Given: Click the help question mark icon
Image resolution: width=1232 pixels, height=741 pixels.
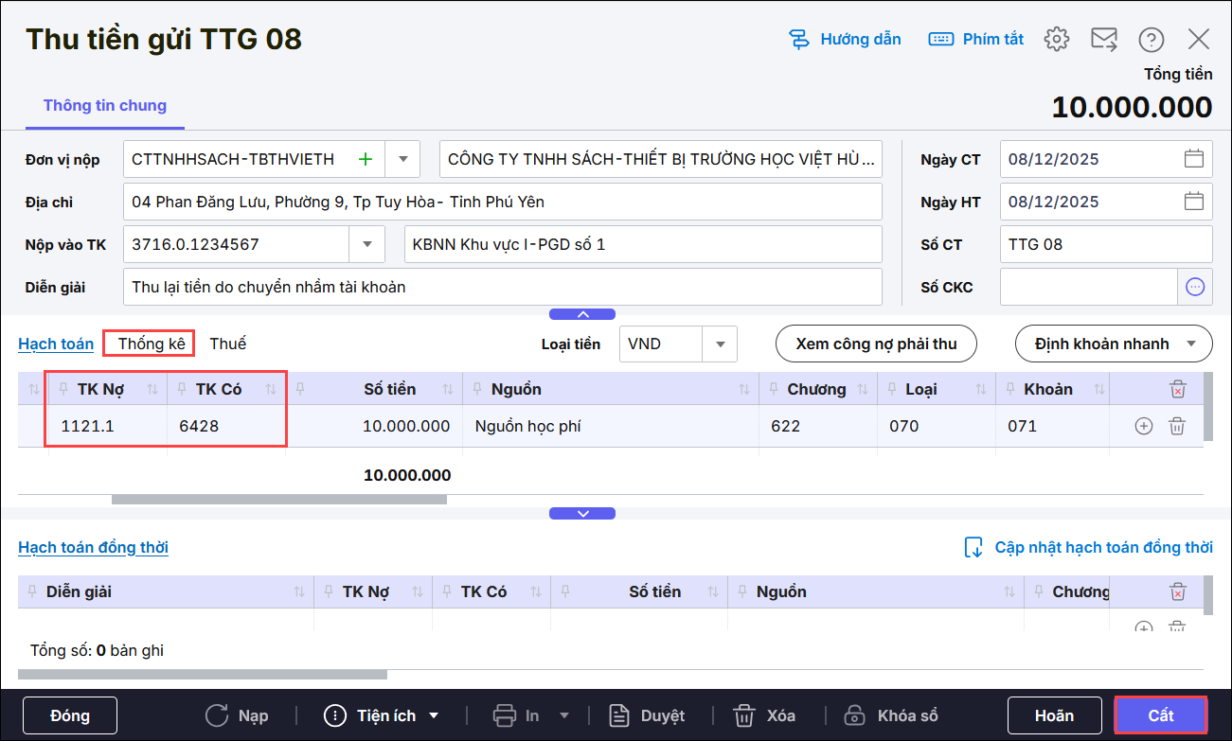Looking at the screenshot, I should point(1151,39).
